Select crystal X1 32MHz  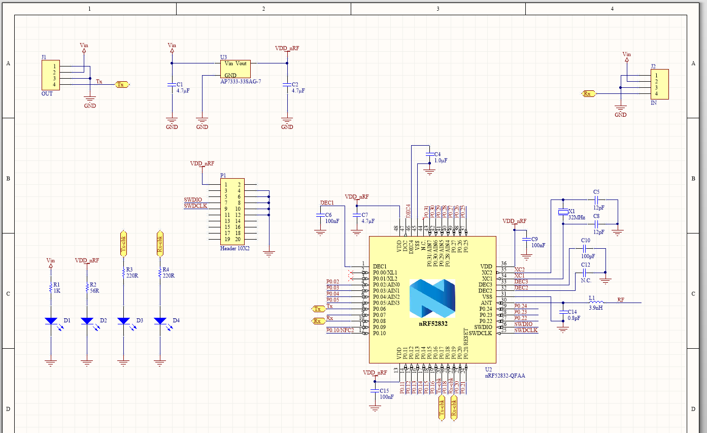tap(563, 212)
